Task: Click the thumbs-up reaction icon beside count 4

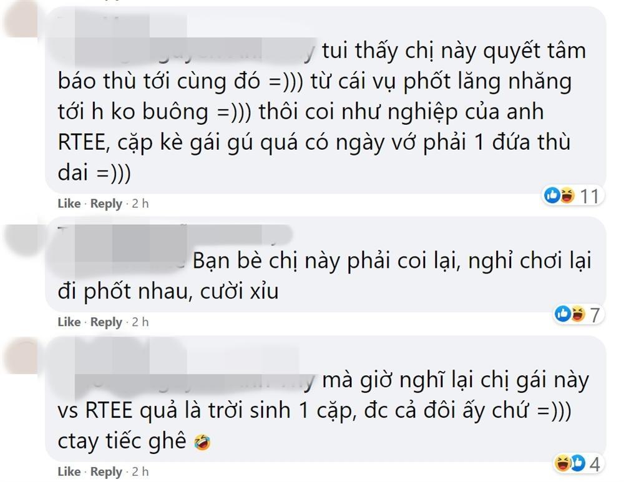Action: [578, 463]
